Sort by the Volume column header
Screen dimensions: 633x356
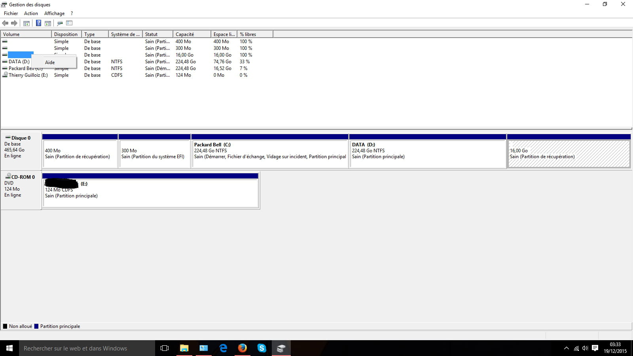click(x=26, y=34)
